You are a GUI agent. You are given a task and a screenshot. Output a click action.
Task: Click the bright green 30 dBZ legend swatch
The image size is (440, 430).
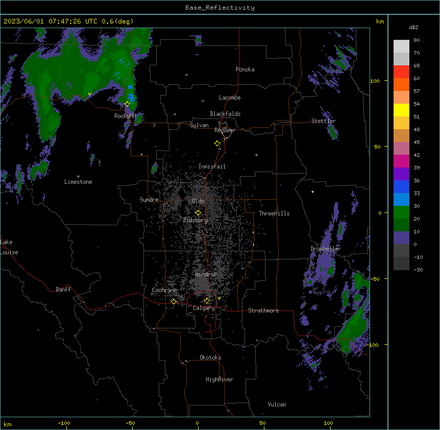(x=401, y=212)
